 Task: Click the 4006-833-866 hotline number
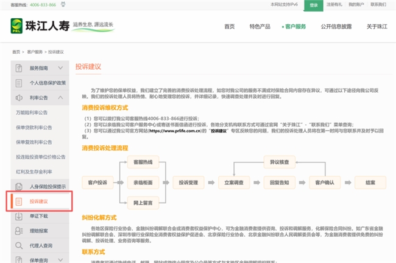(43, 5)
